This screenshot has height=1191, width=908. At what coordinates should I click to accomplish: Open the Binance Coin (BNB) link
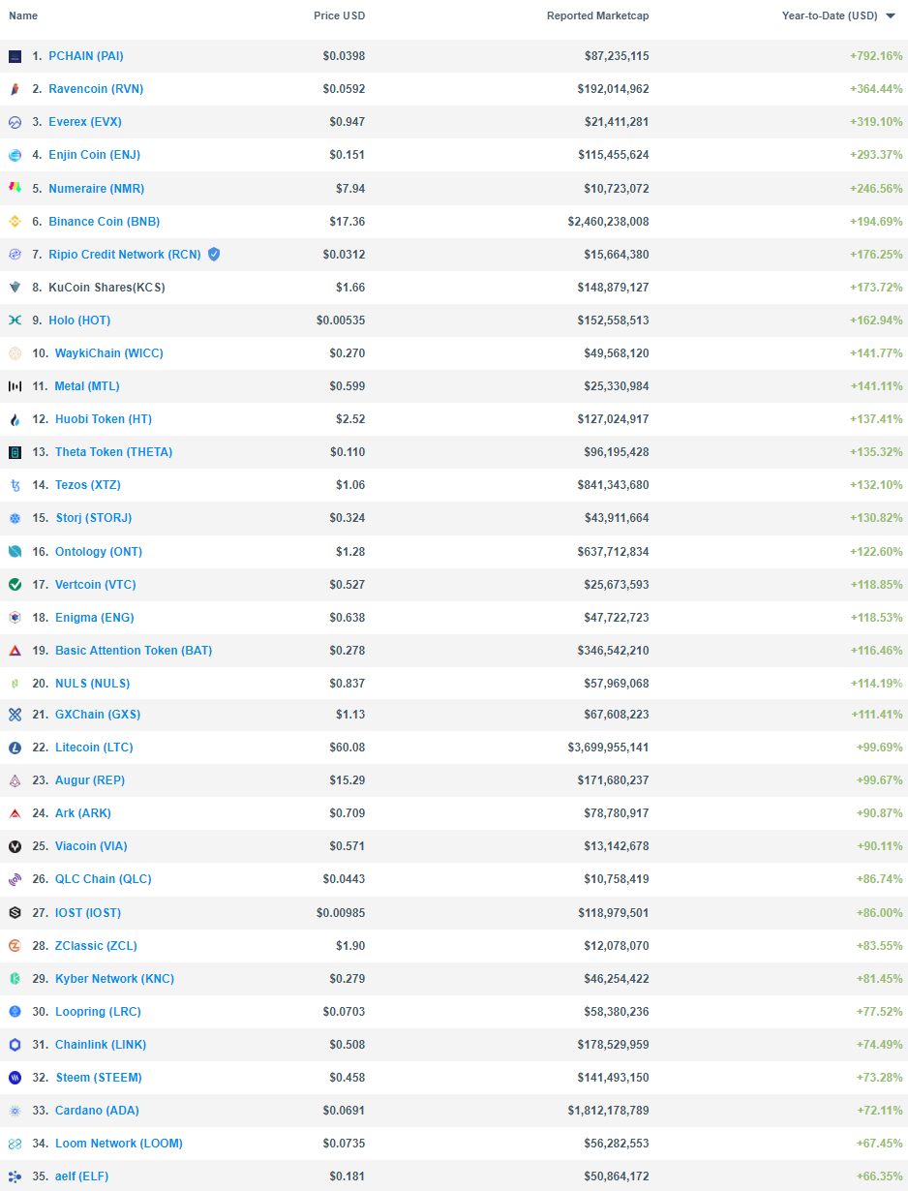click(x=105, y=222)
